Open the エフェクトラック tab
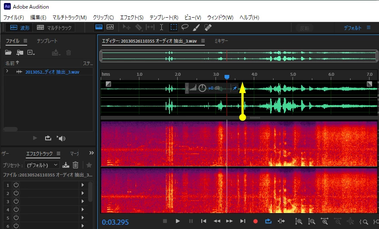 point(40,154)
